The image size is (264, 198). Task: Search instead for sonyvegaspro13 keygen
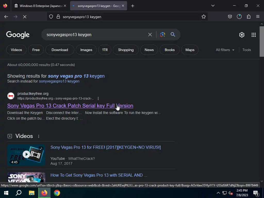point(59,81)
